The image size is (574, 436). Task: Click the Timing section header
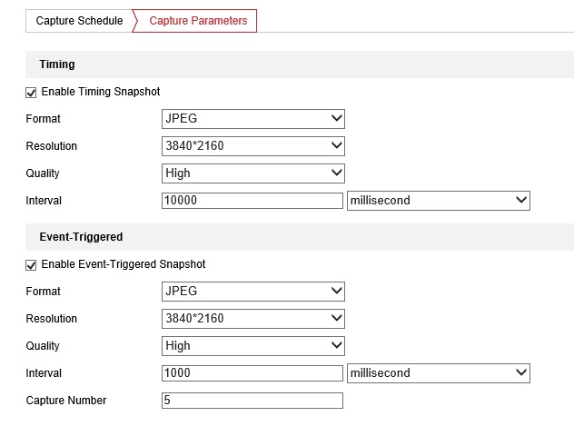coord(57,64)
